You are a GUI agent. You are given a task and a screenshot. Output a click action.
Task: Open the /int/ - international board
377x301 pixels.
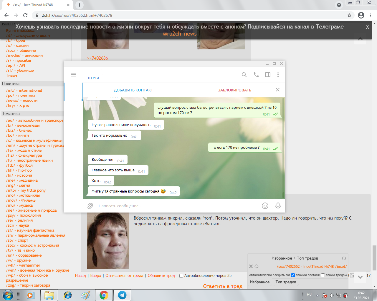(x=24, y=91)
